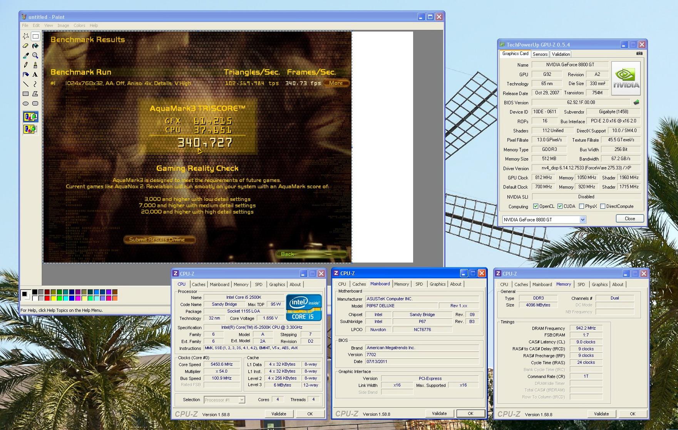This screenshot has width=678, height=430.
Task: Click the GPU-Z title bar icon
Action: coord(502,44)
